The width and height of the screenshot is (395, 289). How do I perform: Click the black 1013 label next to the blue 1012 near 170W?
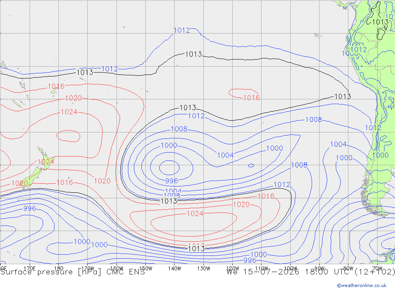85,73
